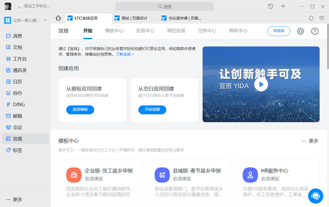Click 从空白应用创建 card heading

pyautogui.click(x=156, y=89)
